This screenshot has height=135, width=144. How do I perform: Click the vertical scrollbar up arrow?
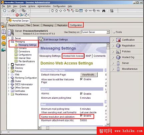108,45
